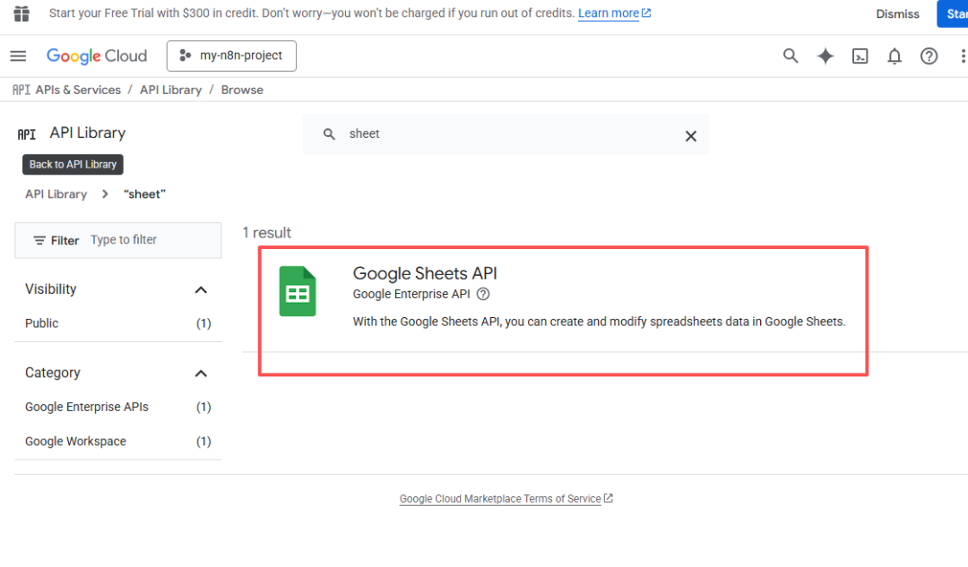Filter by Google Workspace category
Image resolution: width=968 pixels, height=567 pixels.
(75, 442)
